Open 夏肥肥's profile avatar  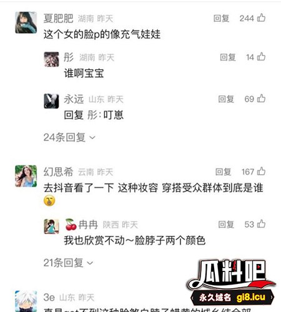pyautogui.click(x=26, y=22)
